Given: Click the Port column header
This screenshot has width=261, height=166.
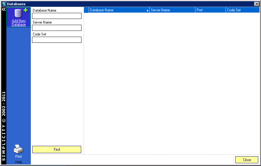Looking at the screenshot, I should point(210,10).
